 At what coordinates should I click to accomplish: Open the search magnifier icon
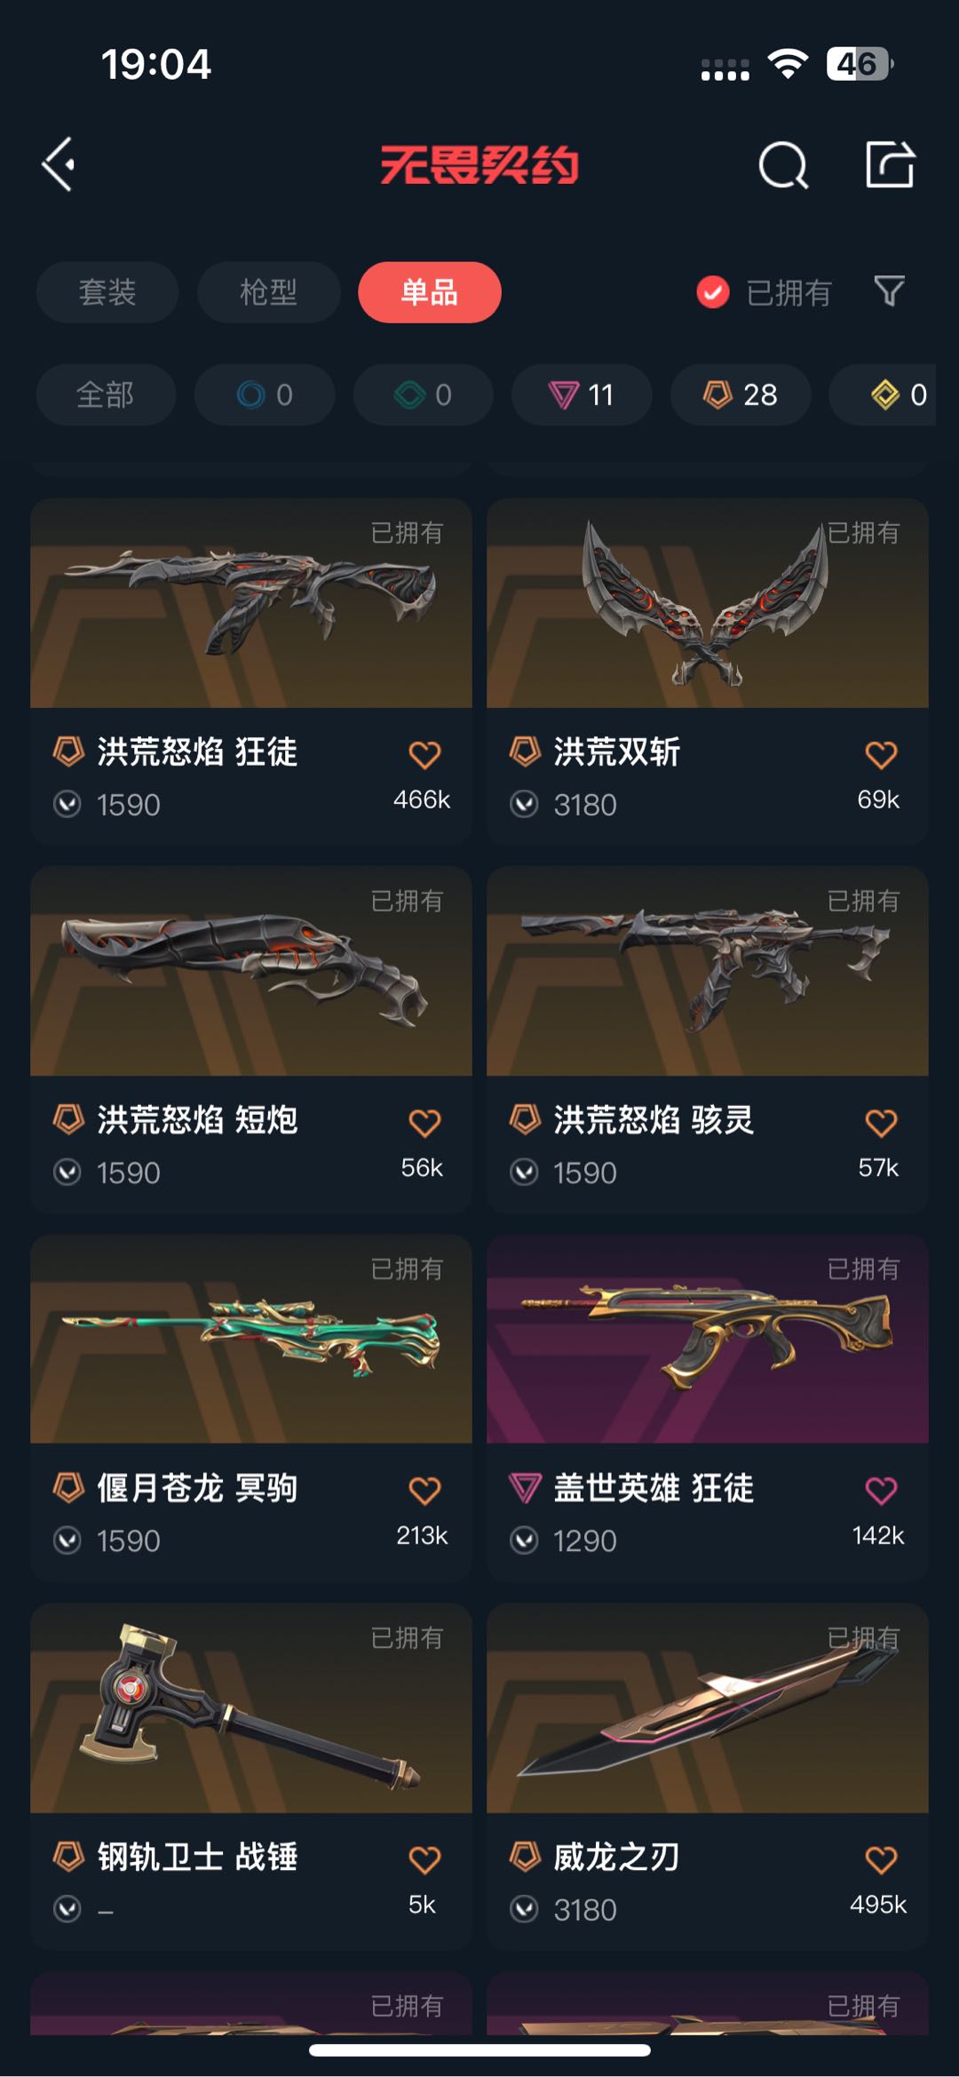[783, 165]
